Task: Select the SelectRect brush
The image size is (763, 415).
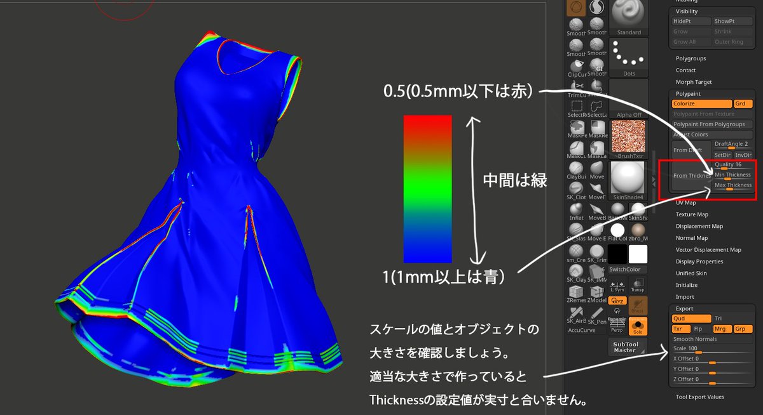Action: point(577,109)
